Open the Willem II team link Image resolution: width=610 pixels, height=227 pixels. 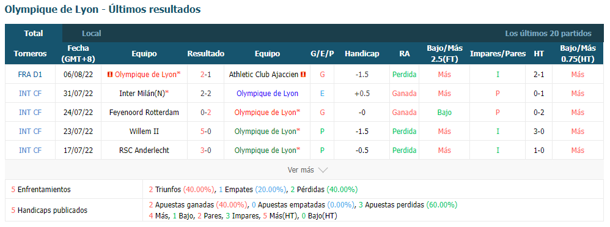144,131
